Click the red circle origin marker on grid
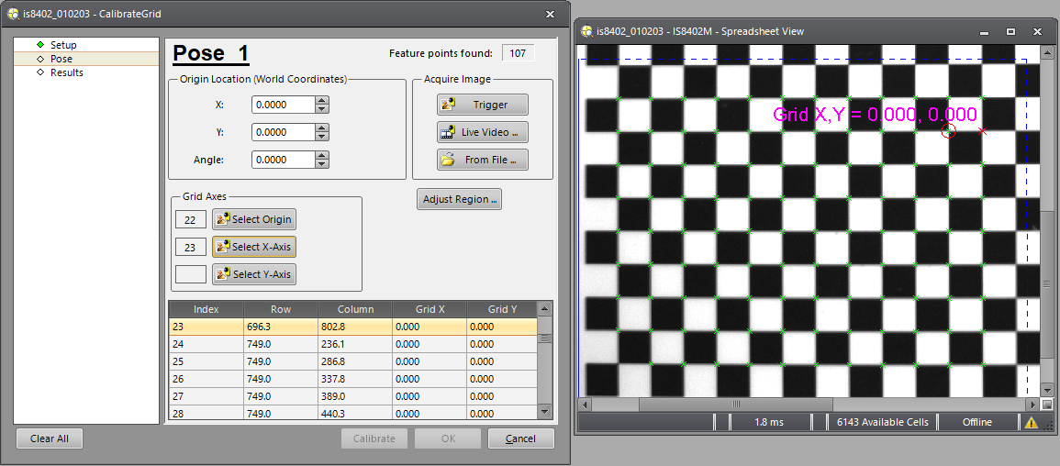The image size is (1060, 466). (949, 132)
